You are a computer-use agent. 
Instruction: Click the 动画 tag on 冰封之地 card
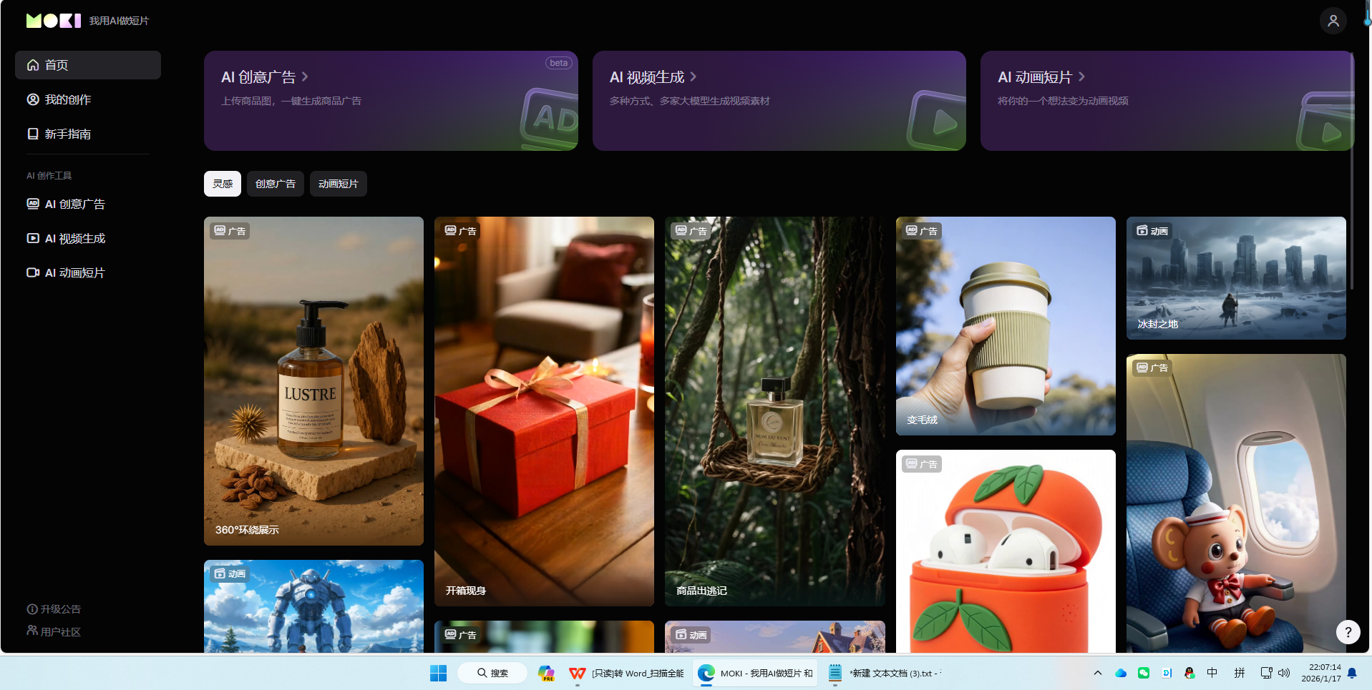pos(1152,231)
